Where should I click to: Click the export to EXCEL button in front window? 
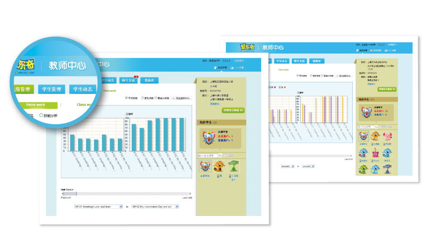point(181,98)
